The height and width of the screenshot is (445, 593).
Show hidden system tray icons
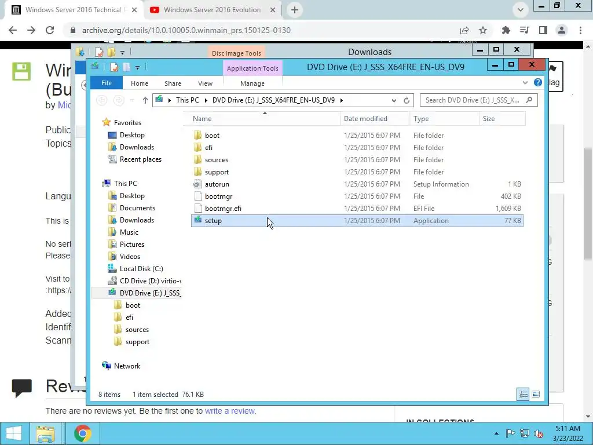[496, 433]
